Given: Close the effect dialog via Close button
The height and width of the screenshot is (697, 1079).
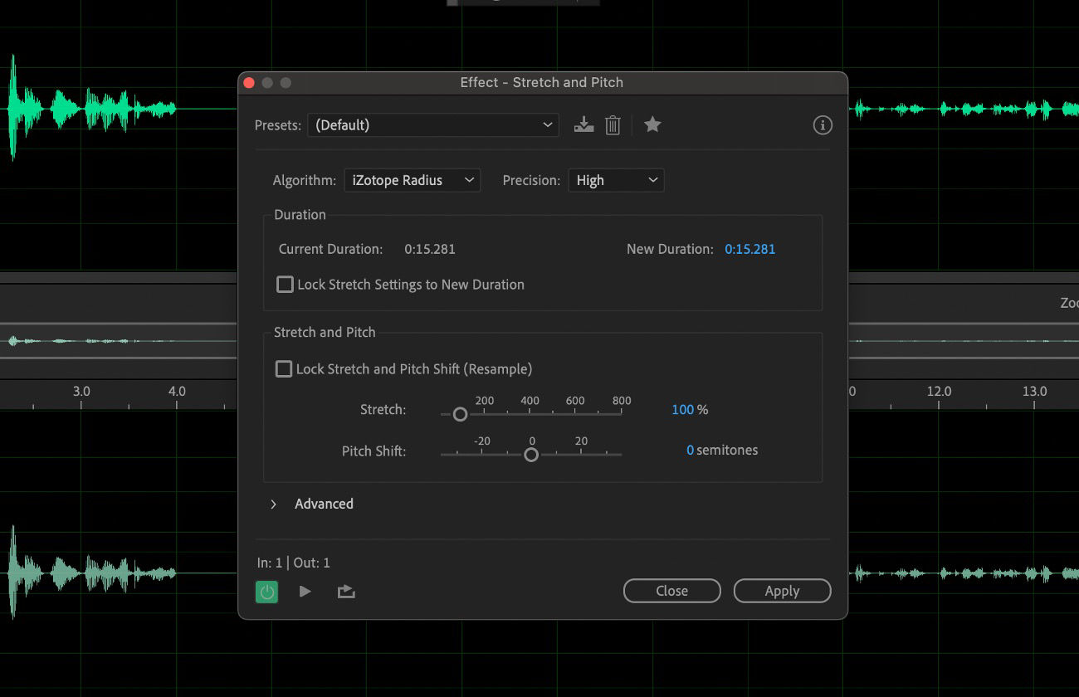Looking at the screenshot, I should (671, 591).
